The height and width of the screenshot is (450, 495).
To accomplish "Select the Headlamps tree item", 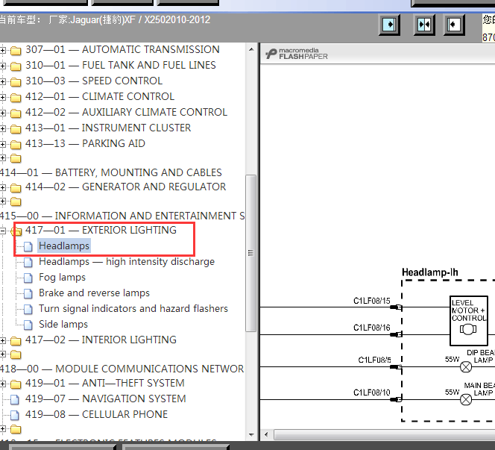I will click(x=64, y=246).
